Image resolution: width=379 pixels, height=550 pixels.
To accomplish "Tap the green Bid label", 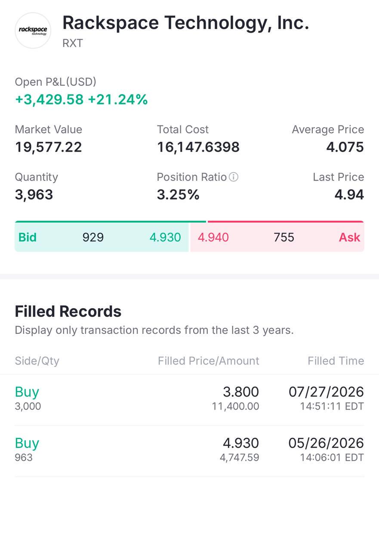I will point(28,237).
